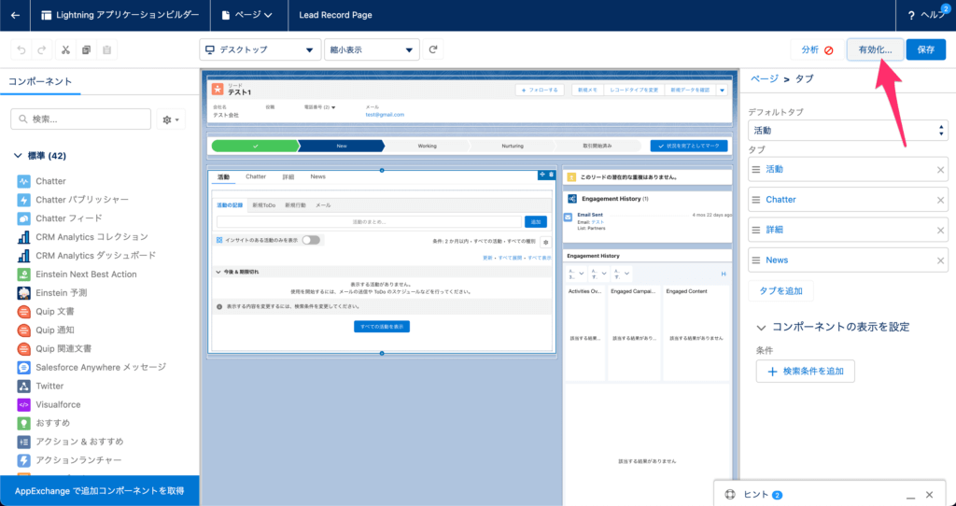Click the undo icon in the toolbar
This screenshot has height=506, width=956.
pyautogui.click(x=21, y=50)
